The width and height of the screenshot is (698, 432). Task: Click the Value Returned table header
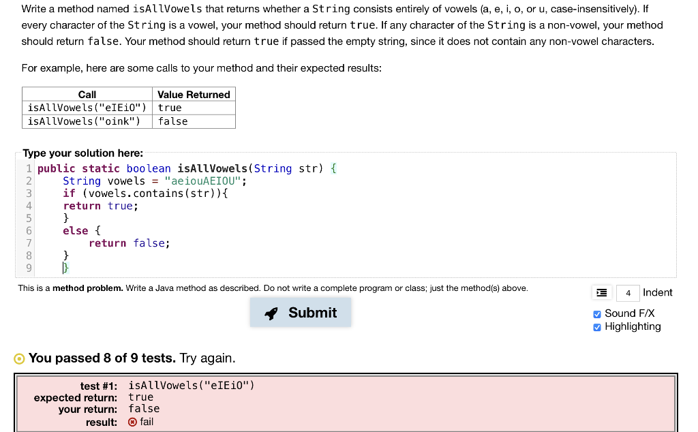click(x=194, y=94)
